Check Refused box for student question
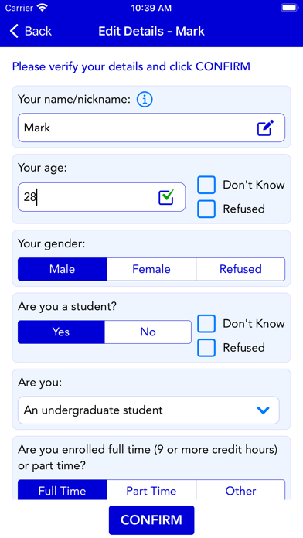Image resolution: width=303 pixels, height=538 pixels. pyautogui.click(x=206, y=348)
